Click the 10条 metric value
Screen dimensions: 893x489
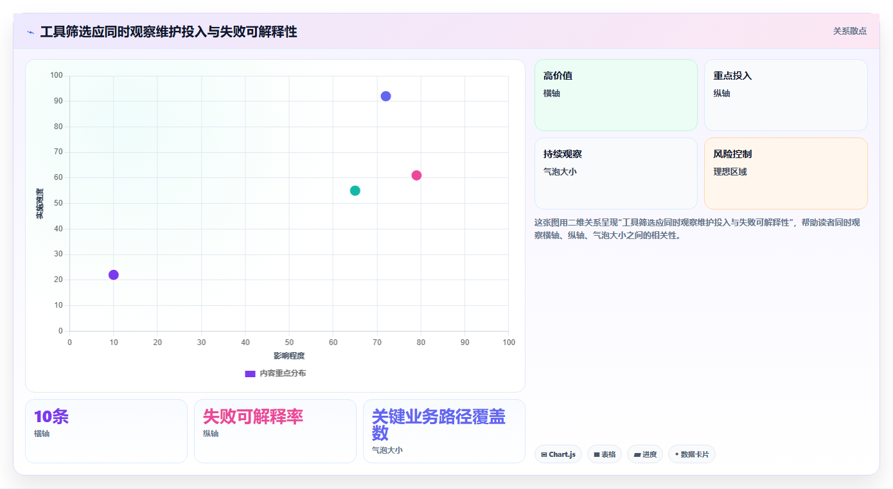(x=51, y=416)
